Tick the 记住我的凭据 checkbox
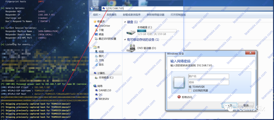The width and height of the screenshot is (274, 120). (190, 90)
